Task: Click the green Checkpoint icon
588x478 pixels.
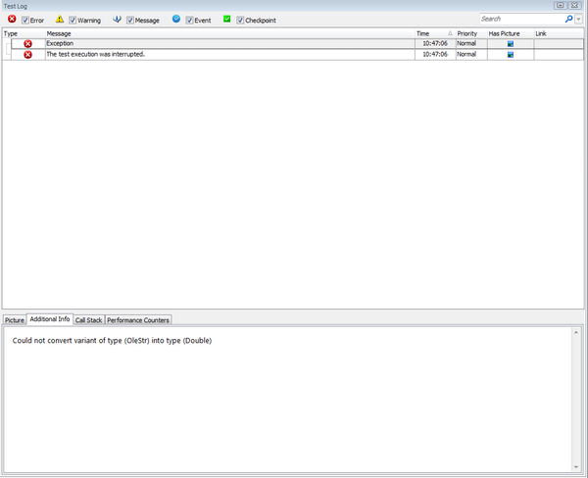Action: click(227, 19)
